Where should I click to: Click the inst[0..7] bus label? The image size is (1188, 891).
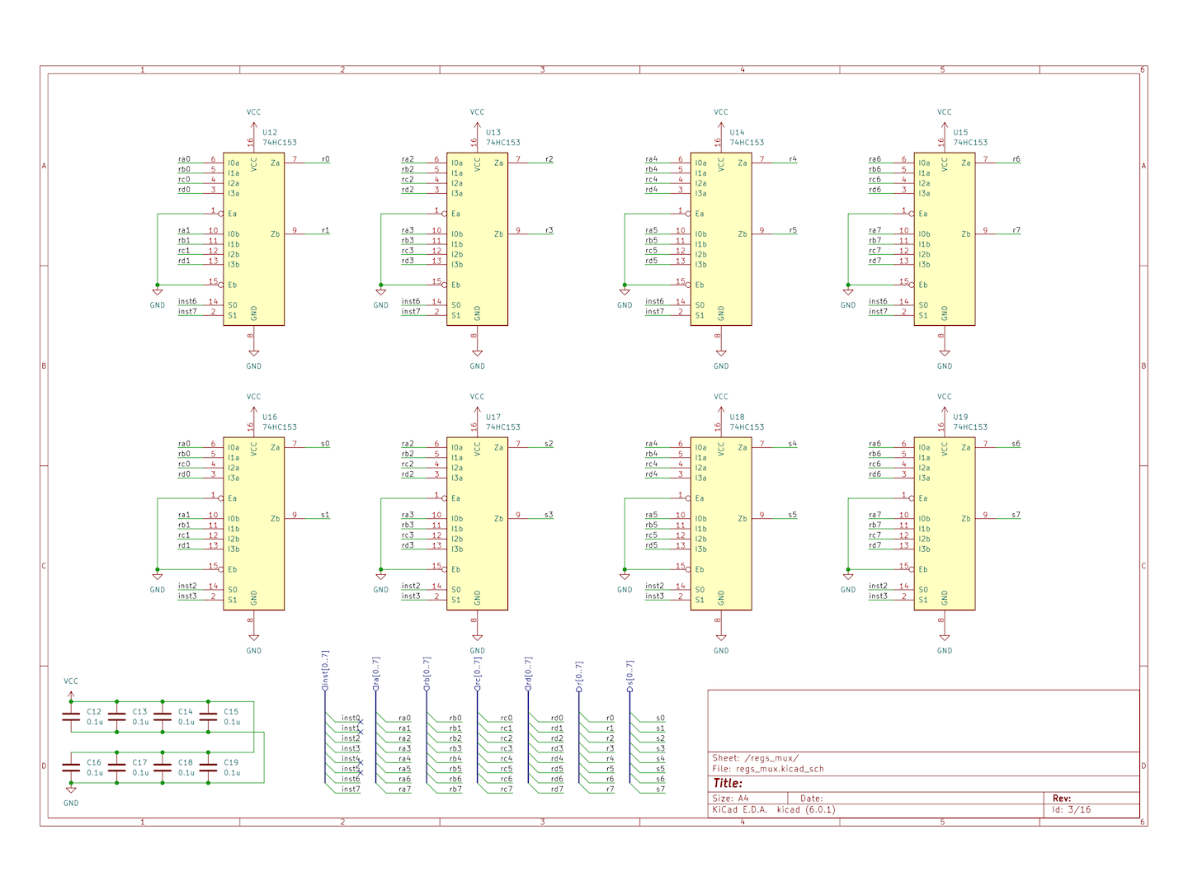(325, 670)
